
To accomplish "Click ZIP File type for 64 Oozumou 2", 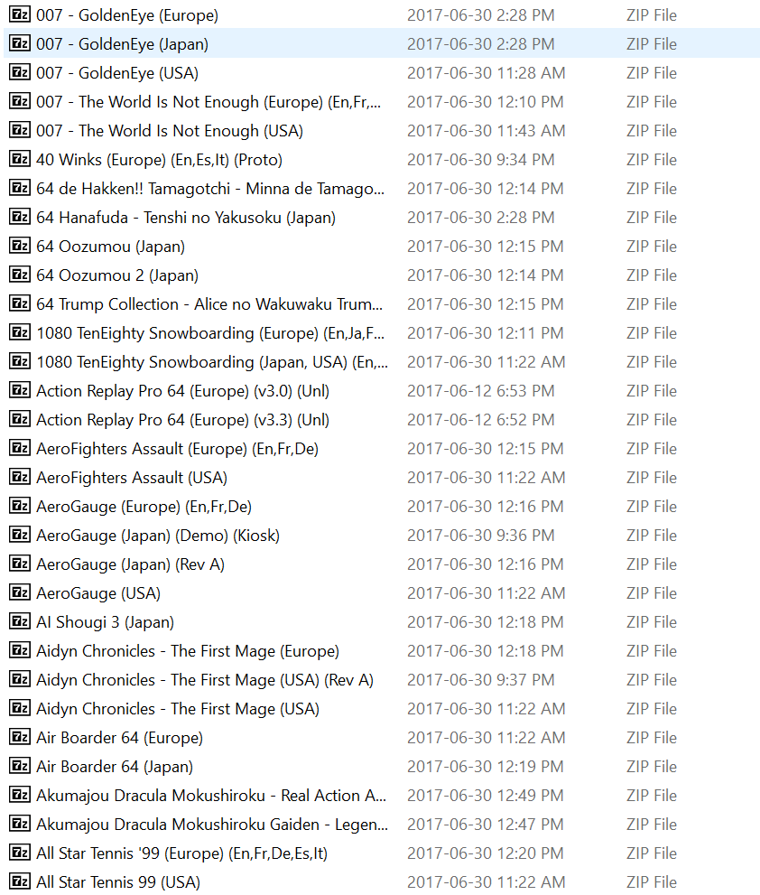I will point(652,275).
